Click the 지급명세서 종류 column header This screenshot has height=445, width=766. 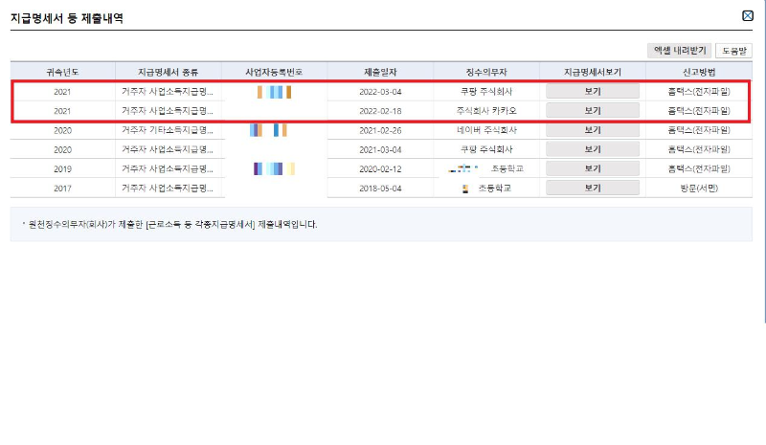[169, 73]
